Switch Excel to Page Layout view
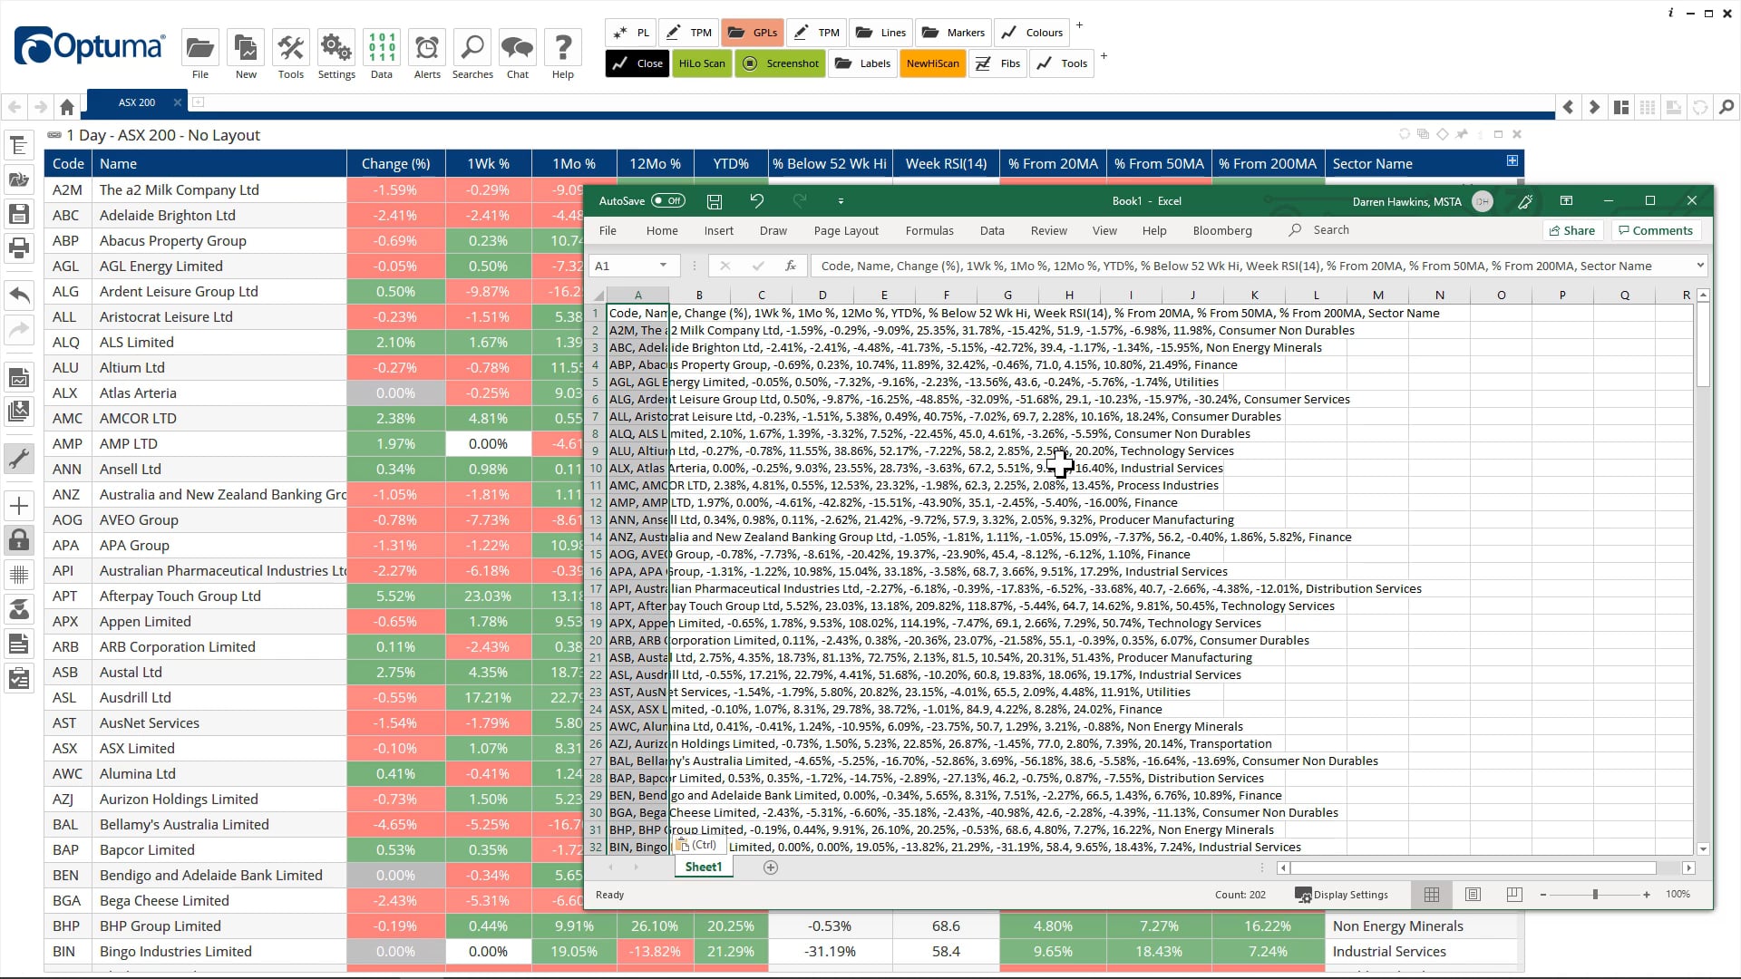The height and width of the screenshot is (979, 1741). tap(1473, 895)
